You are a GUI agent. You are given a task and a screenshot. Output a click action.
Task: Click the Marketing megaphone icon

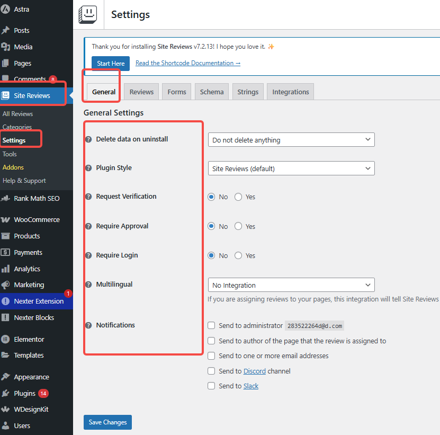click(6, 285)
